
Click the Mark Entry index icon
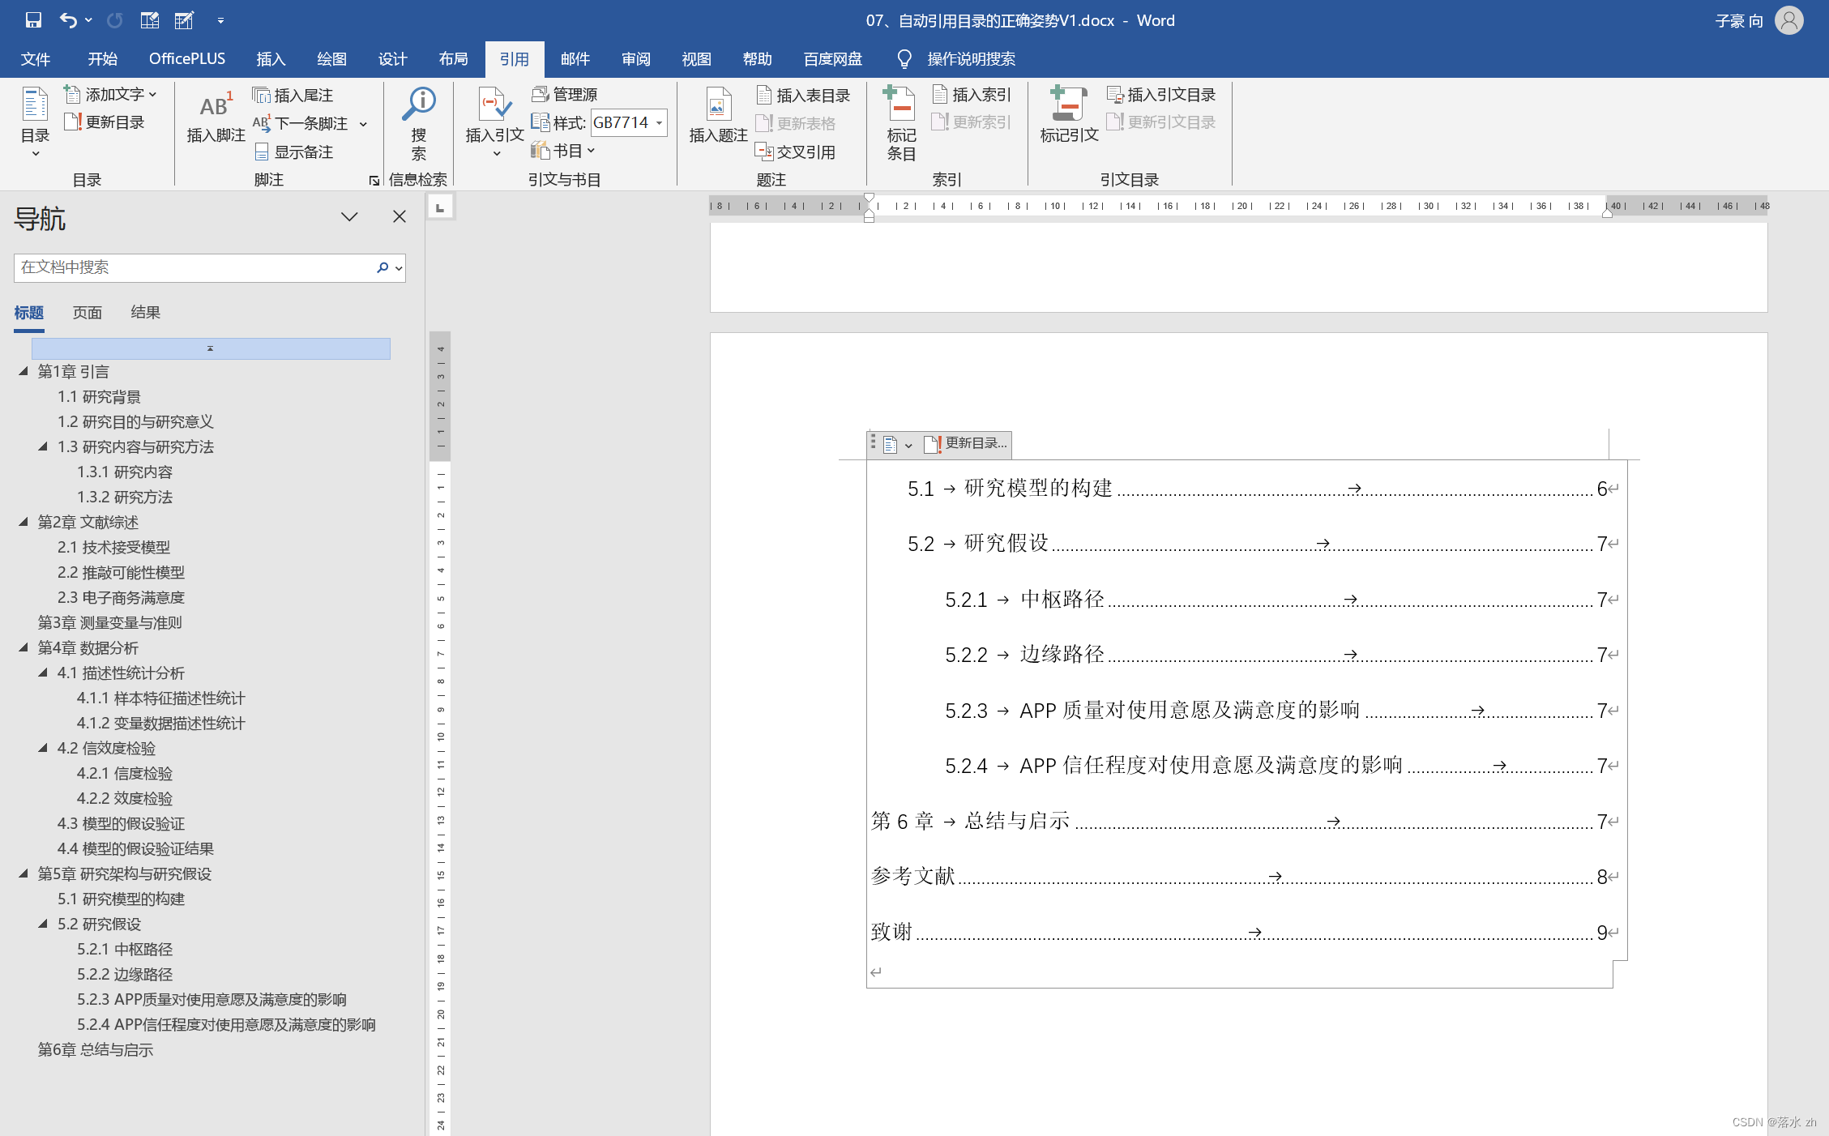(x=900, y=105)
